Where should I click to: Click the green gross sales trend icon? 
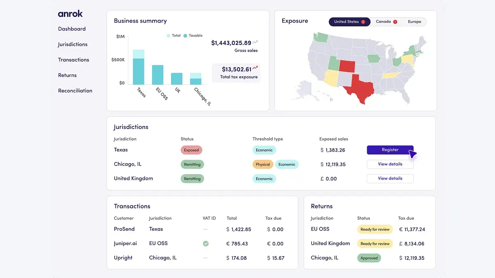pos(255,42)
